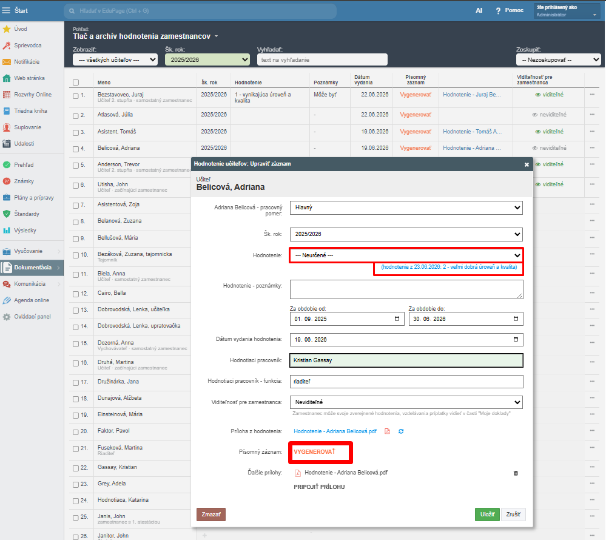The image size is (606, 540).
Task: Delete the additional attachment with the trash icon
Action: pyautogui.click(x=516, y=473)
